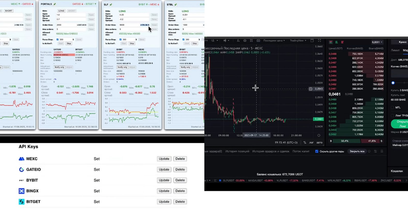Click the BINGX logo in API Keys
The image size is (408, 216).
point(22,191)
